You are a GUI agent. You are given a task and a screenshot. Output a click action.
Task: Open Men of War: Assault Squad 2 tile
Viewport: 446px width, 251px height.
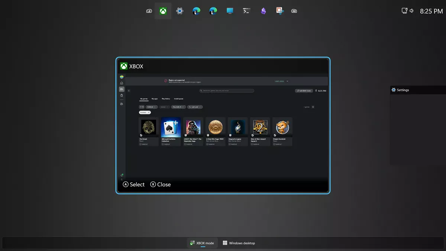tap(260, 132)
